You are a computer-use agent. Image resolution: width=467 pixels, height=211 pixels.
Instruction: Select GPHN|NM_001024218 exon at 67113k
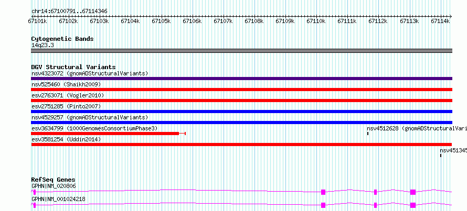pos(413,205)
